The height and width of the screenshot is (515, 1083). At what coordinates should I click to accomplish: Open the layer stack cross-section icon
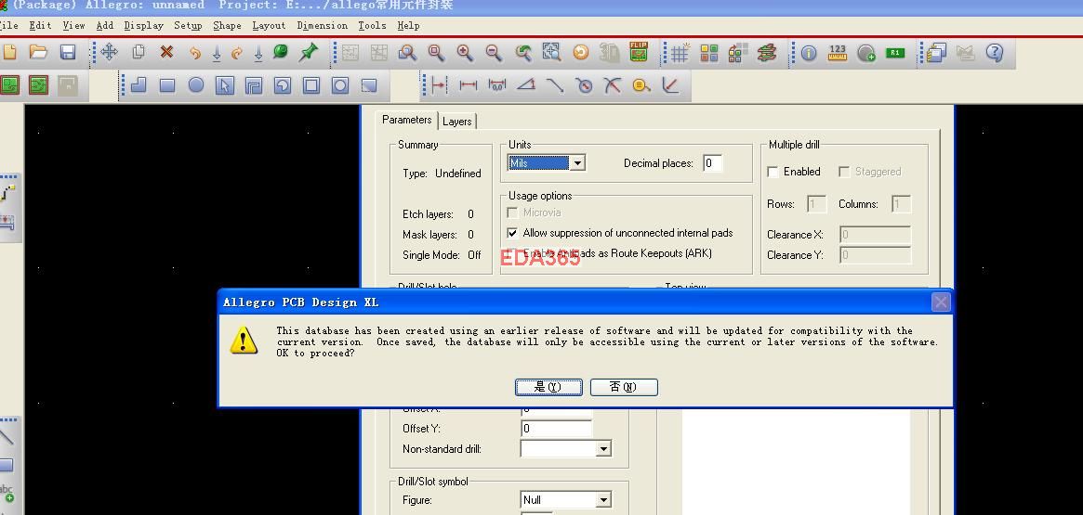click(767, 52)
